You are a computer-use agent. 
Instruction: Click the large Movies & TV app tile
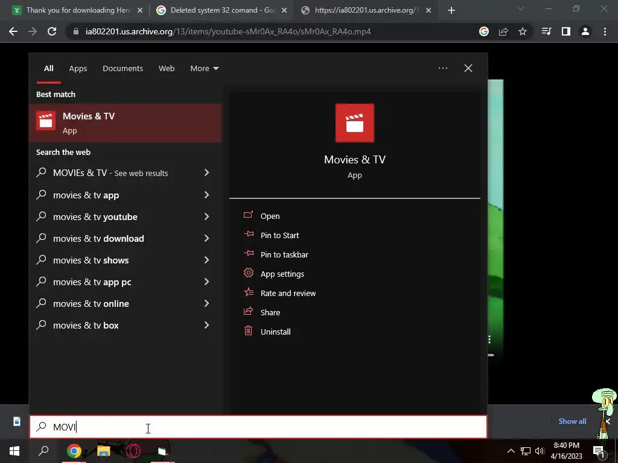[354, 123]
